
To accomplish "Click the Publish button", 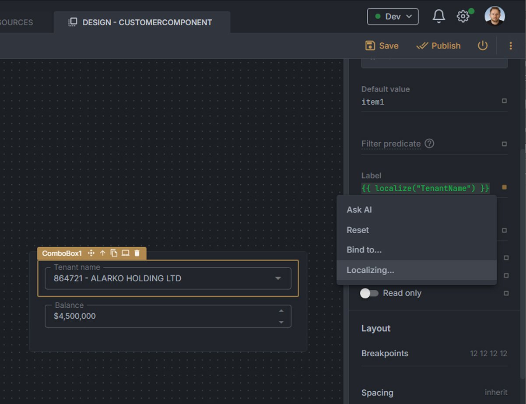I will [438, 46].
